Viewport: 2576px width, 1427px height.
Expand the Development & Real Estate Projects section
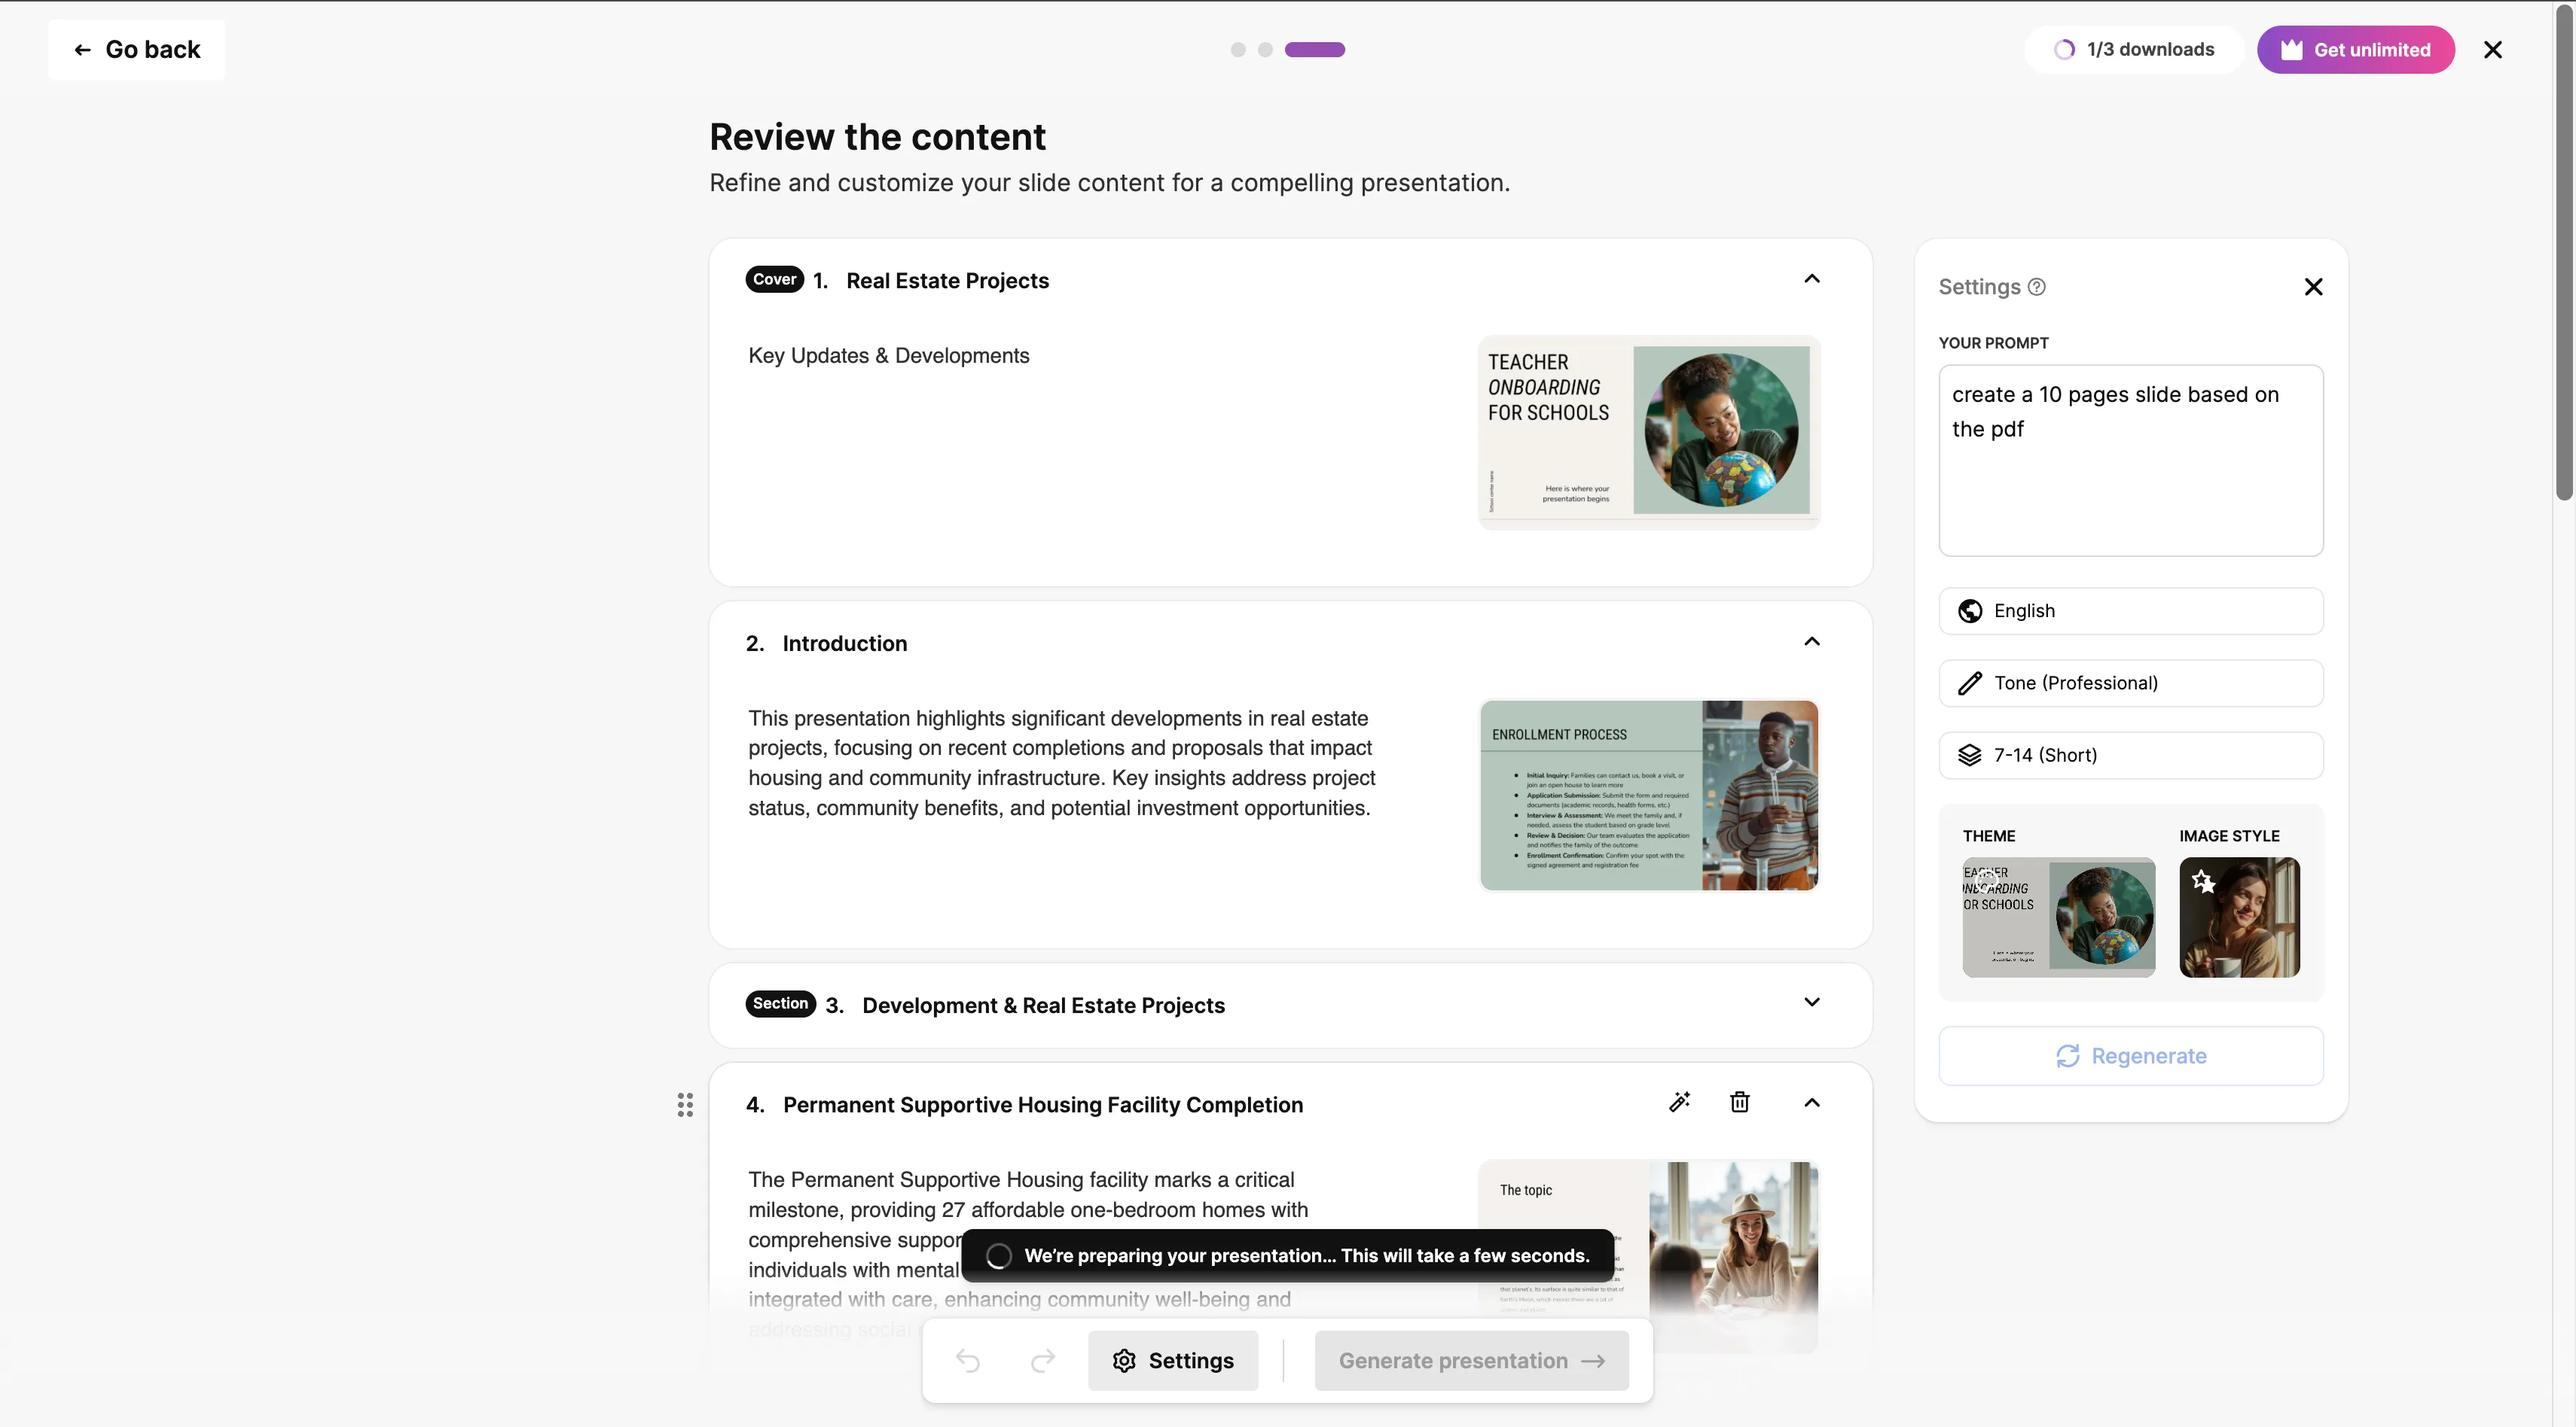click(x=1811, y=1003)
